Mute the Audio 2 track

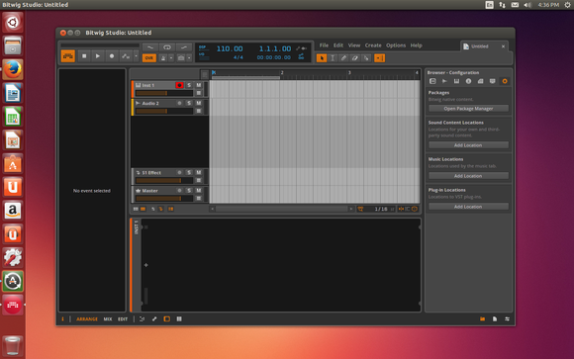199,103
